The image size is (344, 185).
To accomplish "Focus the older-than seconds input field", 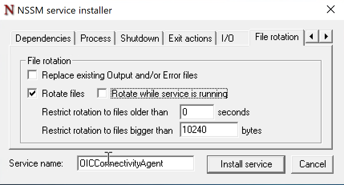I will tap(197, 112).
